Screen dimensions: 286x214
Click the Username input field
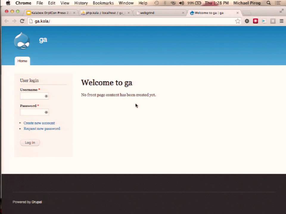34,96
